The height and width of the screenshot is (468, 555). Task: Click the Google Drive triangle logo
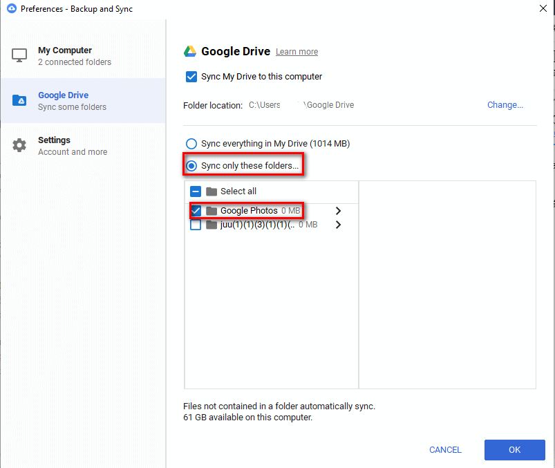[x=190, y=51]
